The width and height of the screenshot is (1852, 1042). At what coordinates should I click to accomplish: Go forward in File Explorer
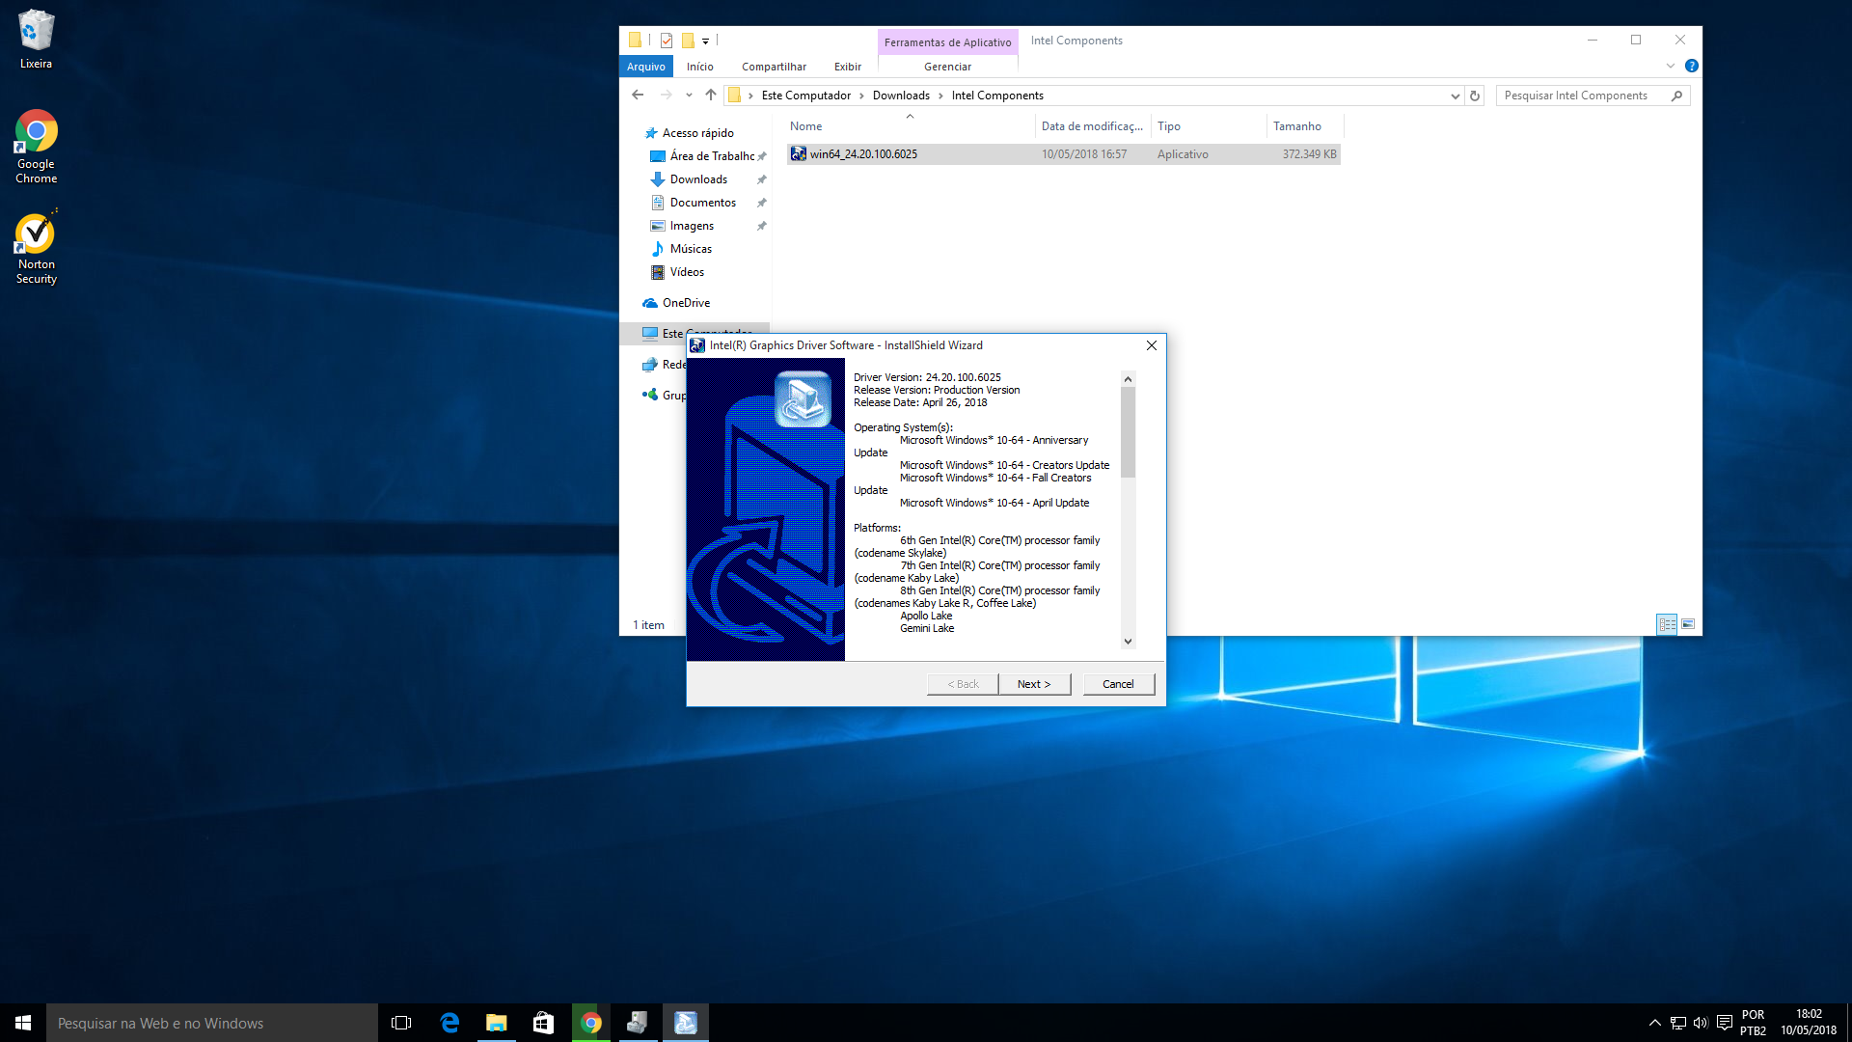click(x=666, y=95)
